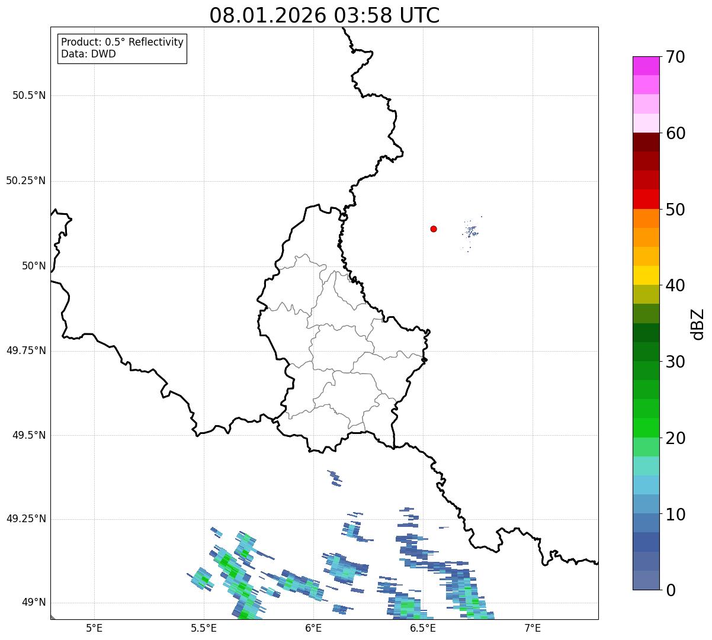Click the orange colorbar segment below 50
This screenshot has width=712, height=640.
646,218
